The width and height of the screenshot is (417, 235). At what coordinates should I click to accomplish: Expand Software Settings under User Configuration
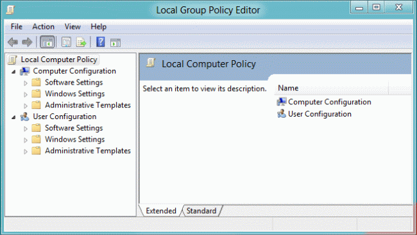(26, 129)
